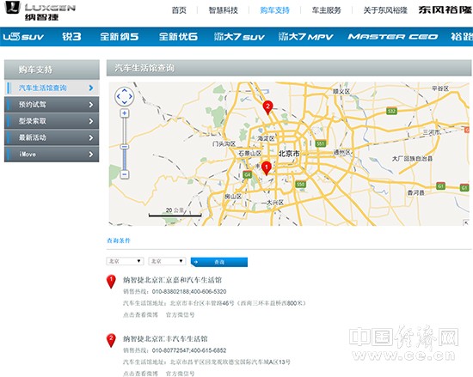Click the blue 查询 search button
The width and height of the screenshot is (473, 377).
[x=219, y=262]
